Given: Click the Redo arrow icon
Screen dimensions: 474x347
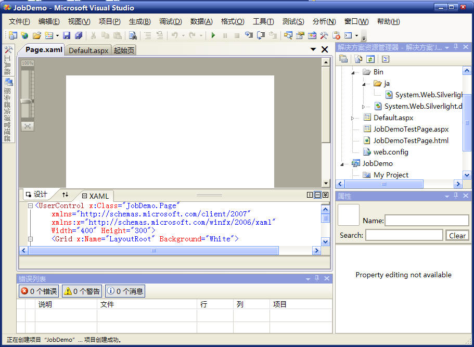Looking at the screenshot, I should pos(193,35).
